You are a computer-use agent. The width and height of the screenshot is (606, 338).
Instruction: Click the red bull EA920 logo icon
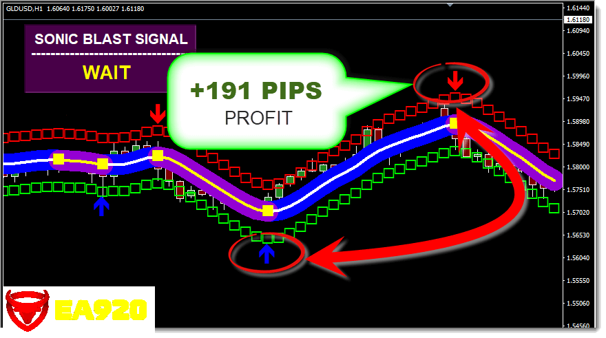click(27, 309)
